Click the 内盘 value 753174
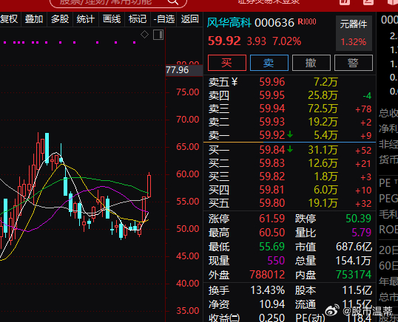This screenshot has width=398, height=322. tap(354, 275)
